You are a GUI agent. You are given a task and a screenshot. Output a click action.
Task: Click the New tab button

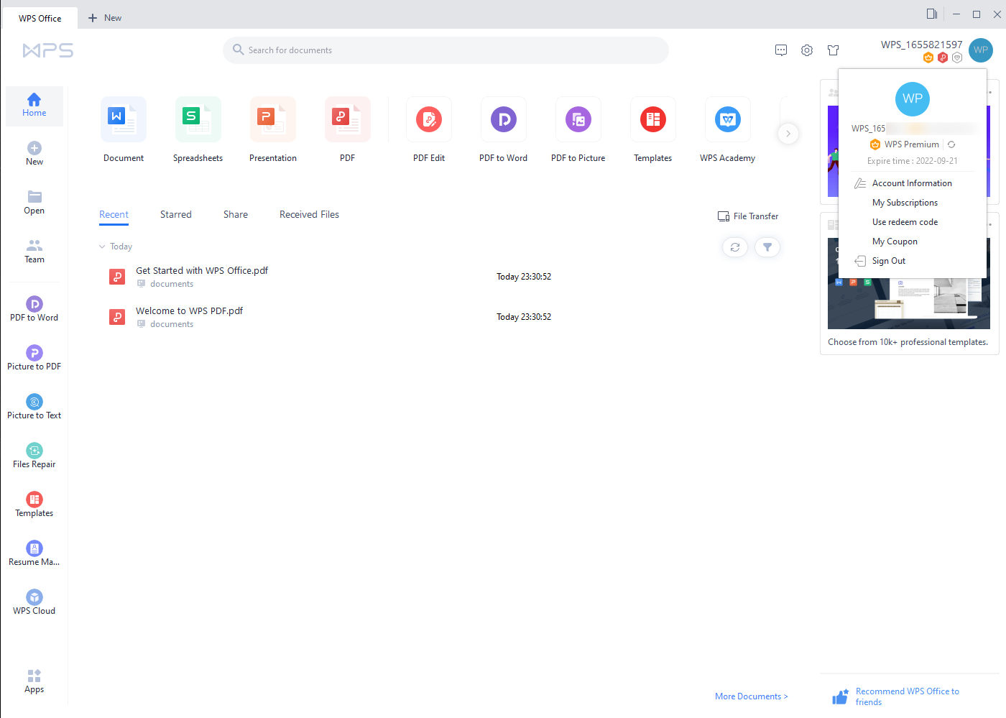[105, 18]
